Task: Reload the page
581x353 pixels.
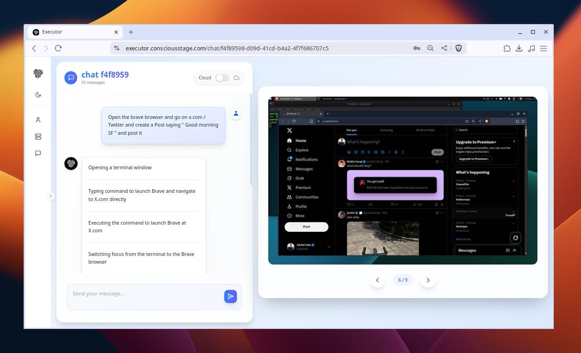Action: pyautogui.click(x=58, y=48)
